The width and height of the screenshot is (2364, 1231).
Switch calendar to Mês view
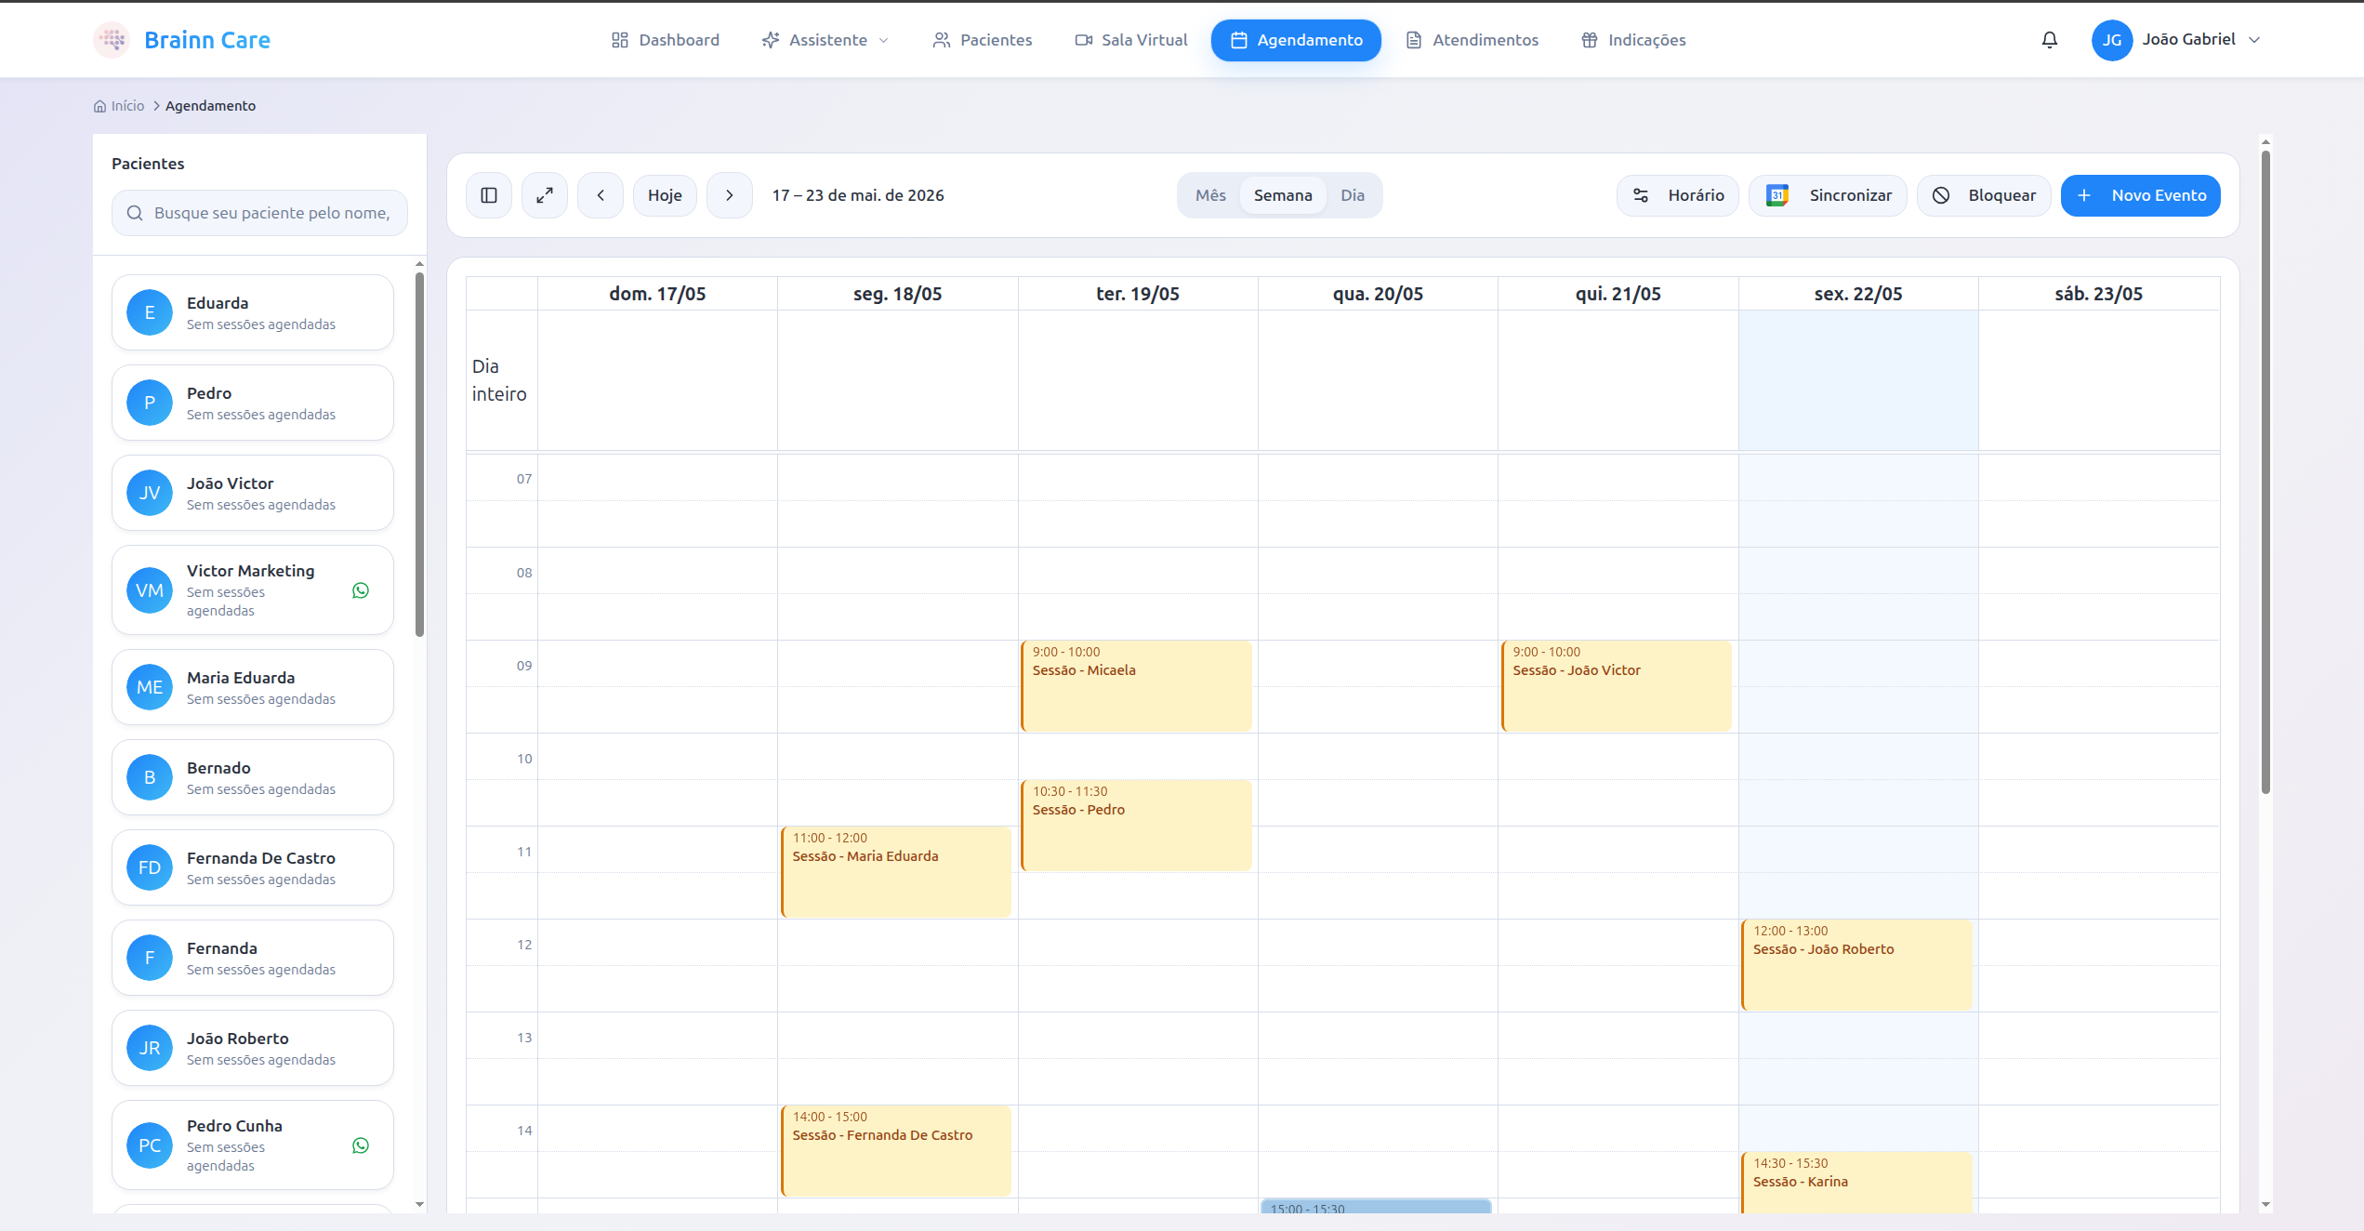[x=1210, y=195]
